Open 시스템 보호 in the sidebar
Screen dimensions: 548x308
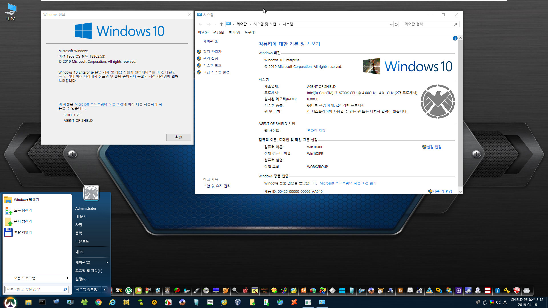(x=212, y=65)
